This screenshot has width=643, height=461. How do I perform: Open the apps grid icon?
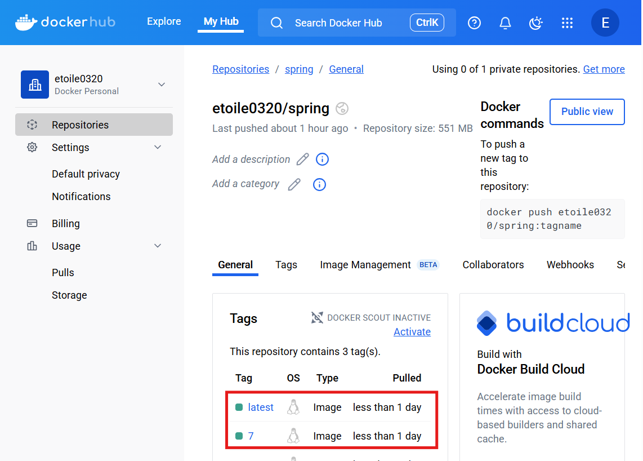[x=567, y=23]
